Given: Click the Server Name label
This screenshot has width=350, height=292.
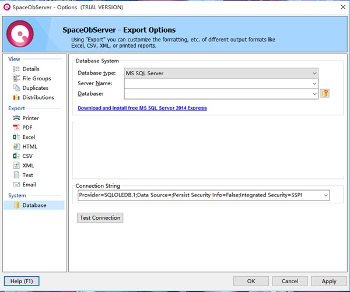Looking at the screenshot, I should point(95,83).
